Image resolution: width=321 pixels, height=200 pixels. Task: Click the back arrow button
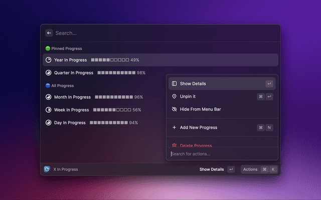49,33
